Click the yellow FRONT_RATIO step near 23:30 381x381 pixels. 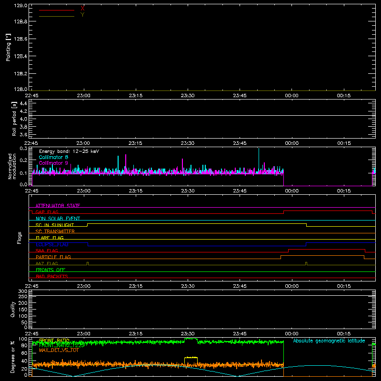[x=191, y=358]
